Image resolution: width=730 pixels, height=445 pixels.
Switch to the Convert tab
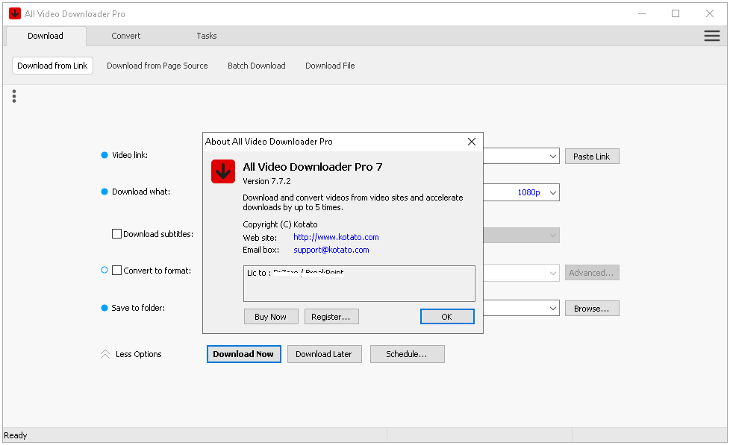tap(125, 36)
